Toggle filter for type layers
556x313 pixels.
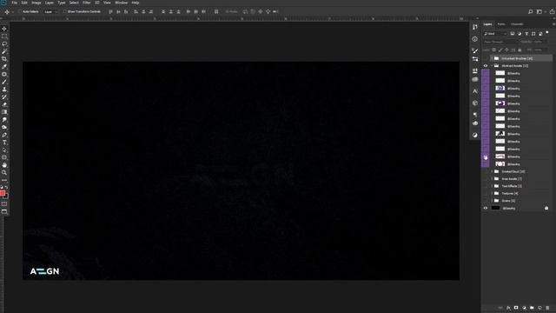point(526,34)
